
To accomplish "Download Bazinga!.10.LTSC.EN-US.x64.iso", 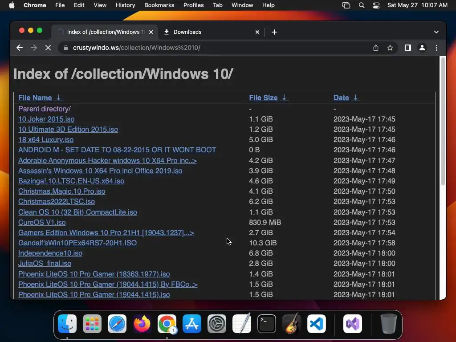I will pyautogui.click(x=71, y=181).
